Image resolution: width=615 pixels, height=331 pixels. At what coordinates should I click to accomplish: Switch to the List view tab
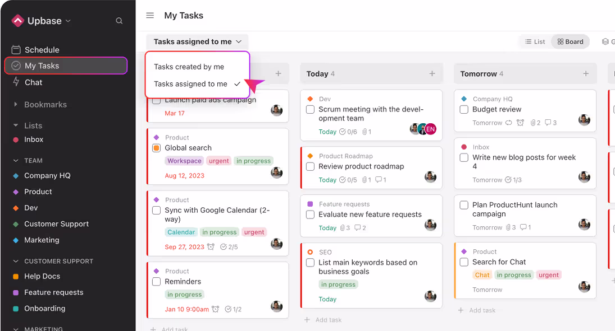535,41
